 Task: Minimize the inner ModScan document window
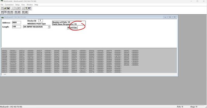165,17
